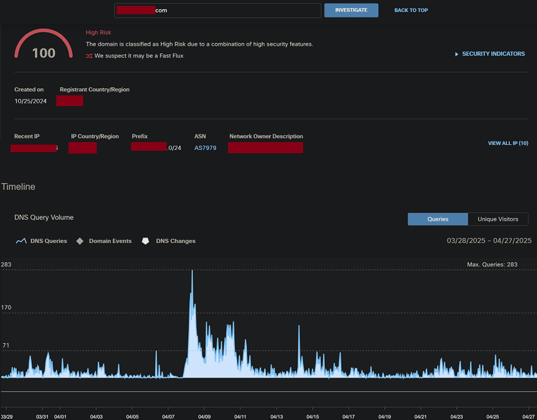537x420 pixels.
Task: Open the AS7979 ASN link
Action: click(x=205, y=148)
